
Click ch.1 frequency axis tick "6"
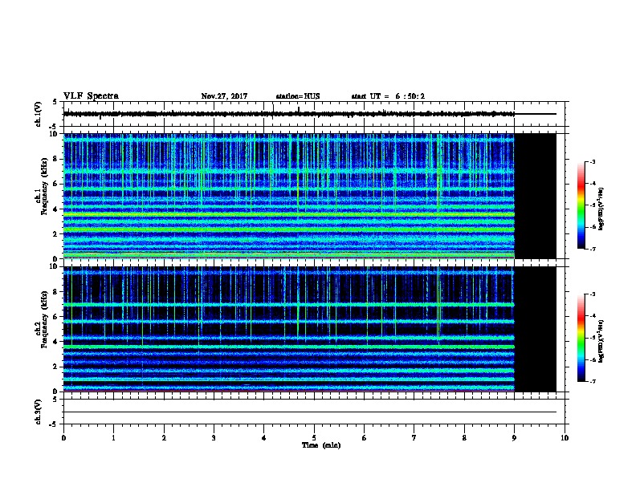pyautogui.click(x=55, y=184)
